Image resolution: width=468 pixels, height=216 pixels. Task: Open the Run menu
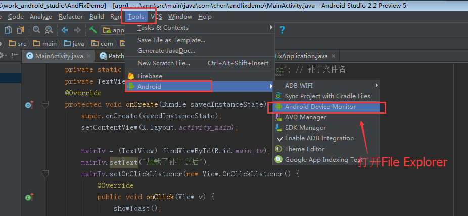[x=116, y=17]
